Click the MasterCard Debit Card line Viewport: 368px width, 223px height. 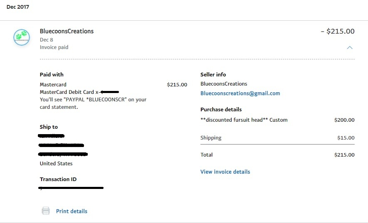coord(79,92)
